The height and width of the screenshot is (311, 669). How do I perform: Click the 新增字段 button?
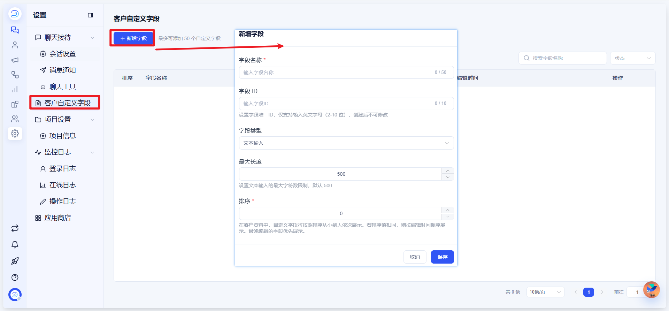(x=133, y=38)
